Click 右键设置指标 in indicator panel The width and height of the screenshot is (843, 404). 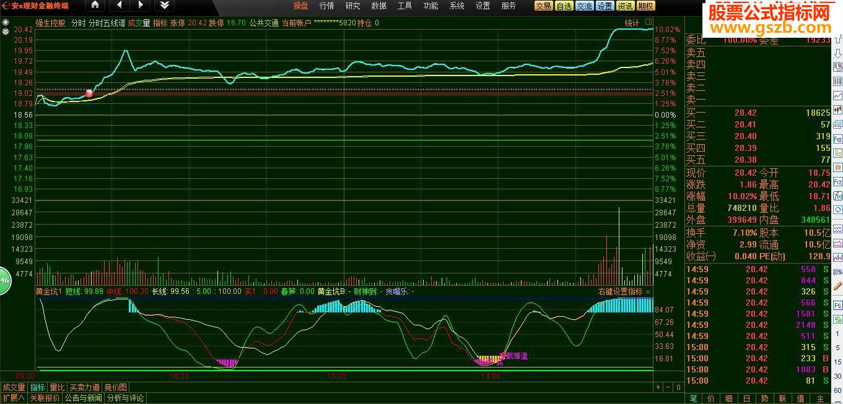coord(620,291)
